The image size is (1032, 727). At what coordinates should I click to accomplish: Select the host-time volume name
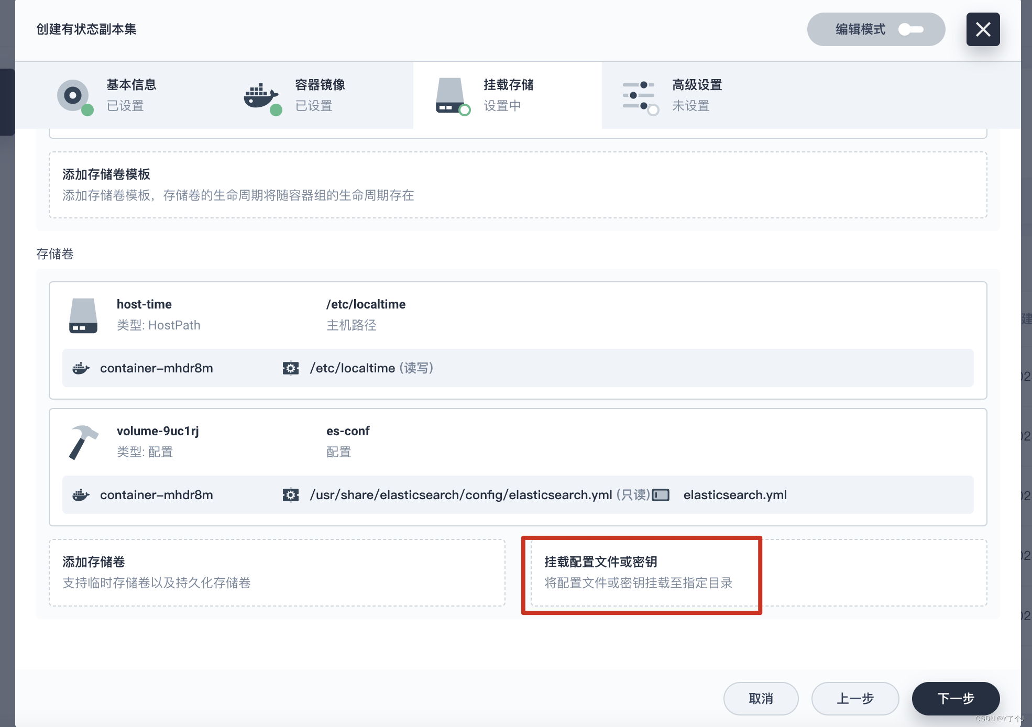click(144, 304)
